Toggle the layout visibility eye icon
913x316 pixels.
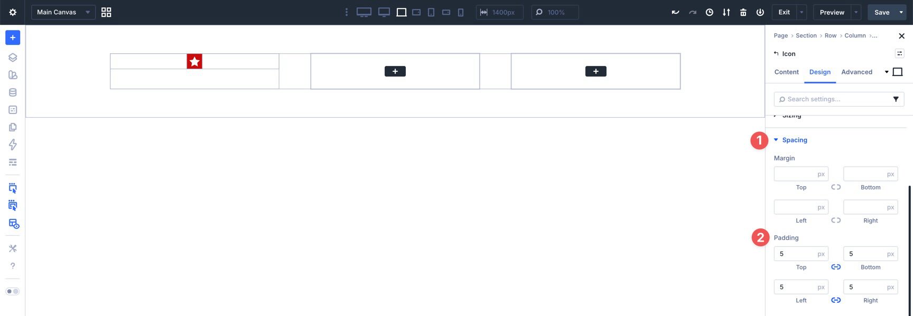14,224
